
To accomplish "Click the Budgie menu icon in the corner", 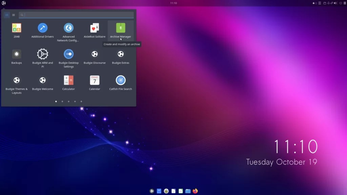I will 4,3.
